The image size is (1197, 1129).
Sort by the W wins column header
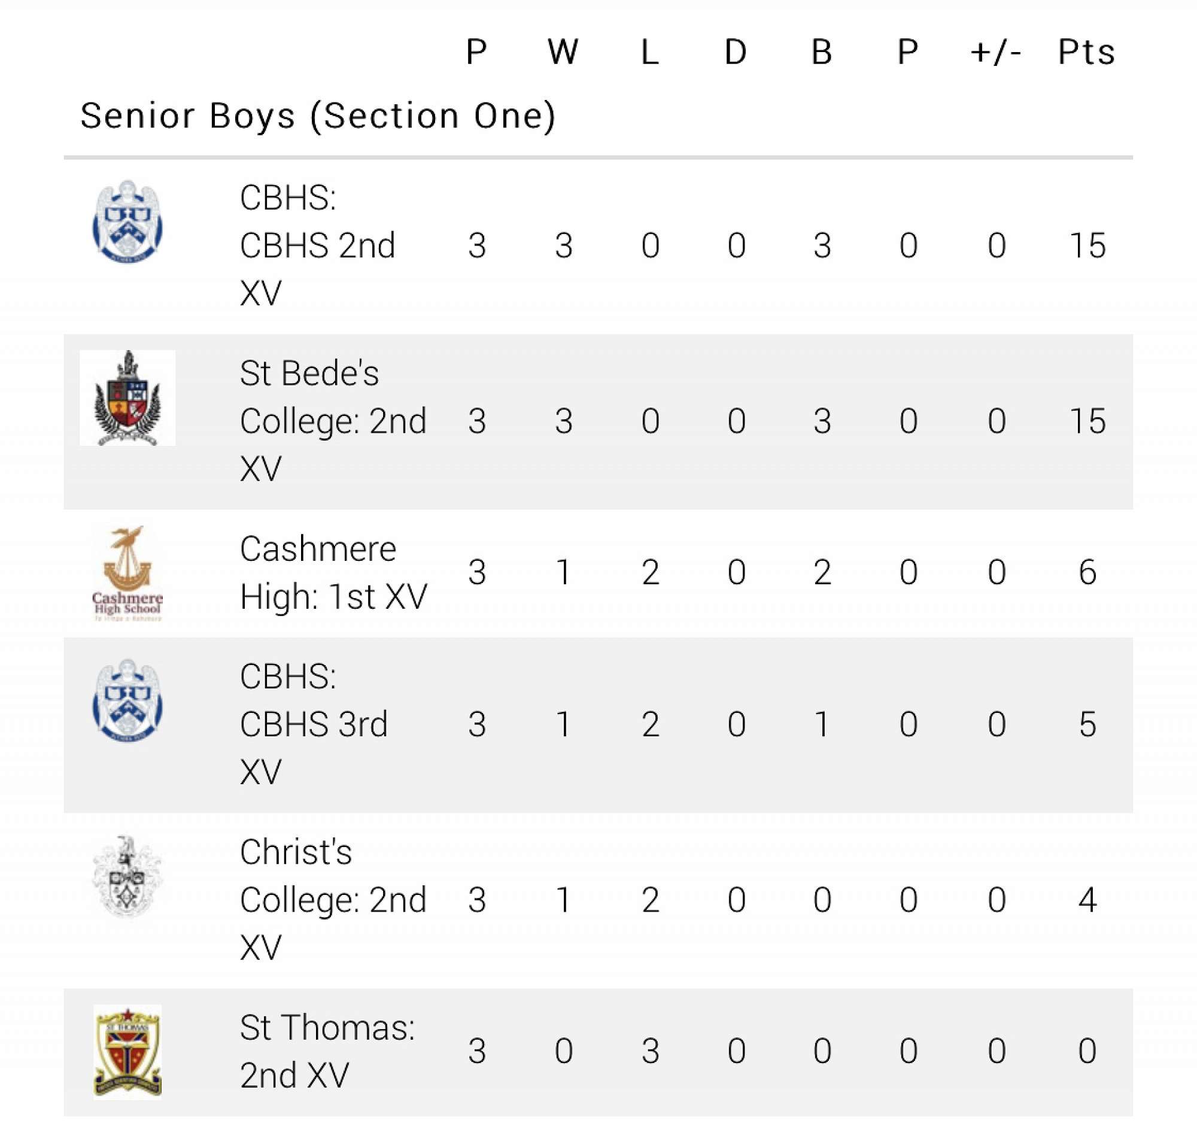click(563, 52)
